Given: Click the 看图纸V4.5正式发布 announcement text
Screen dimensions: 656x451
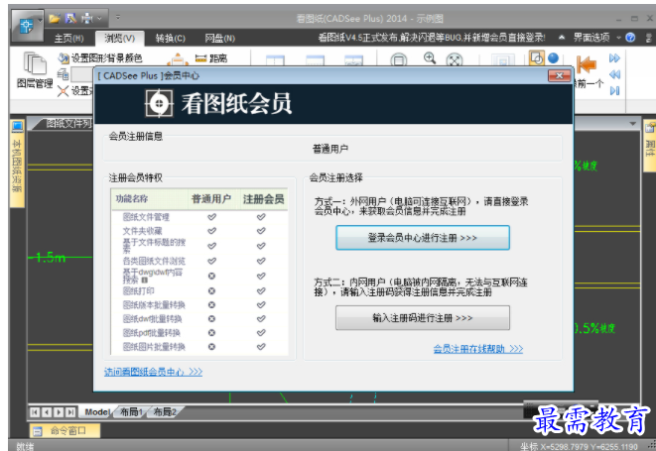Looking at the screenshot, I should pos(432,38).
